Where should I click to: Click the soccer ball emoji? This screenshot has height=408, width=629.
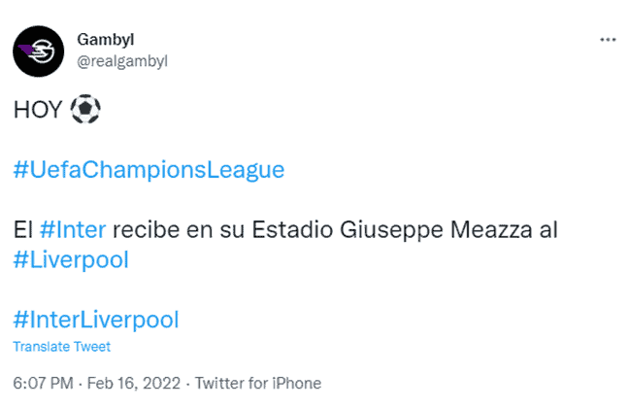(85, 109)
